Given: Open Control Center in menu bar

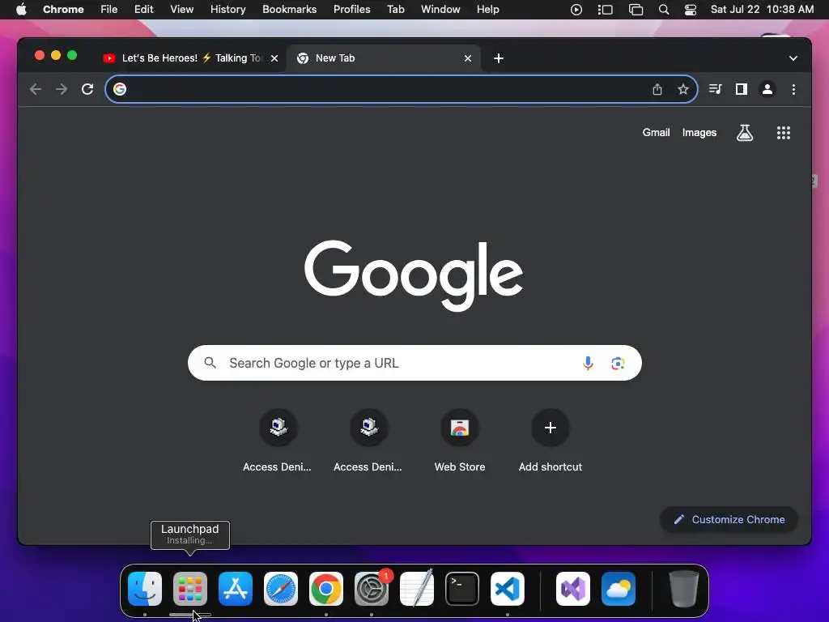Looking at the screenshot, I should (x=691, y=10).
